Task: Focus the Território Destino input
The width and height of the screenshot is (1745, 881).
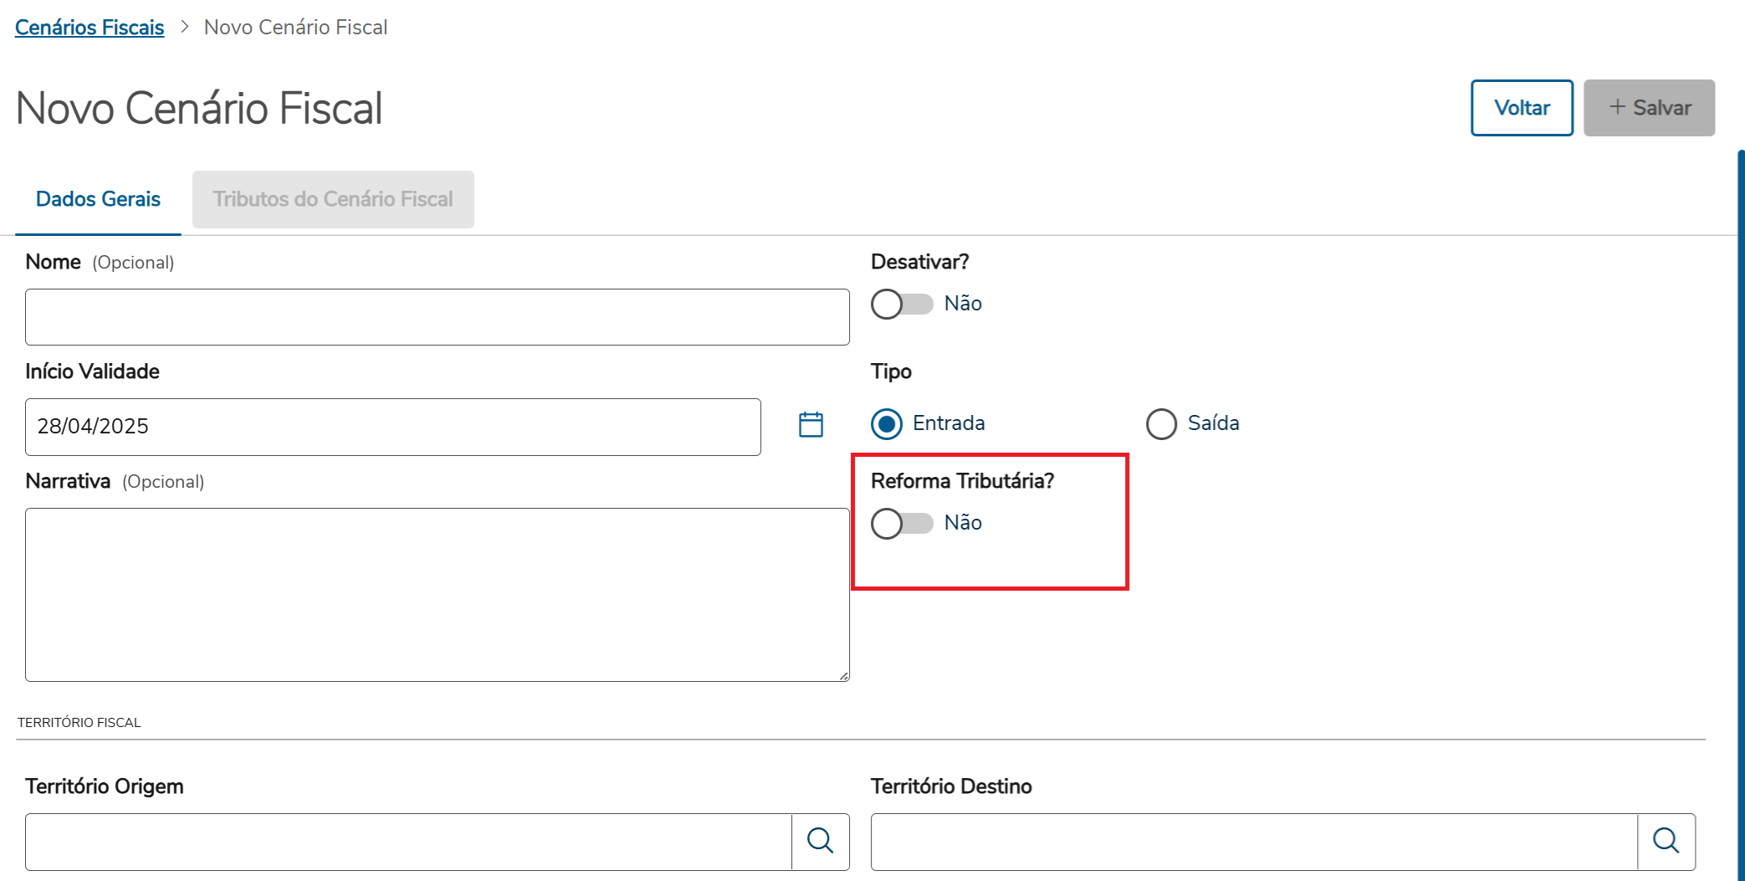Action: click(x=1253, y=842)
